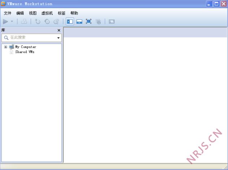Viewport: 228px width, 170px height.
Task: Open the 虚拟机 menu
Action: (47, 13)
